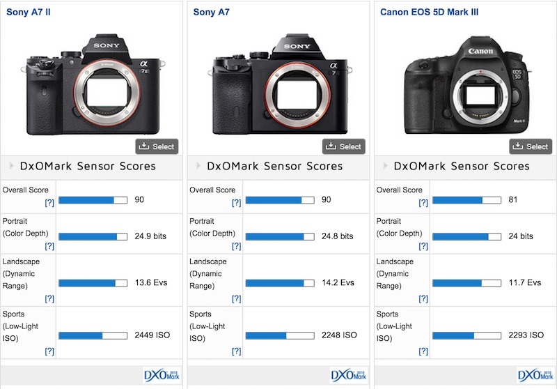The width and height of the screenshot is (557, 389).
Task: Open Landscape help [?] for Sony A7
Action: [x=236, y=298]
